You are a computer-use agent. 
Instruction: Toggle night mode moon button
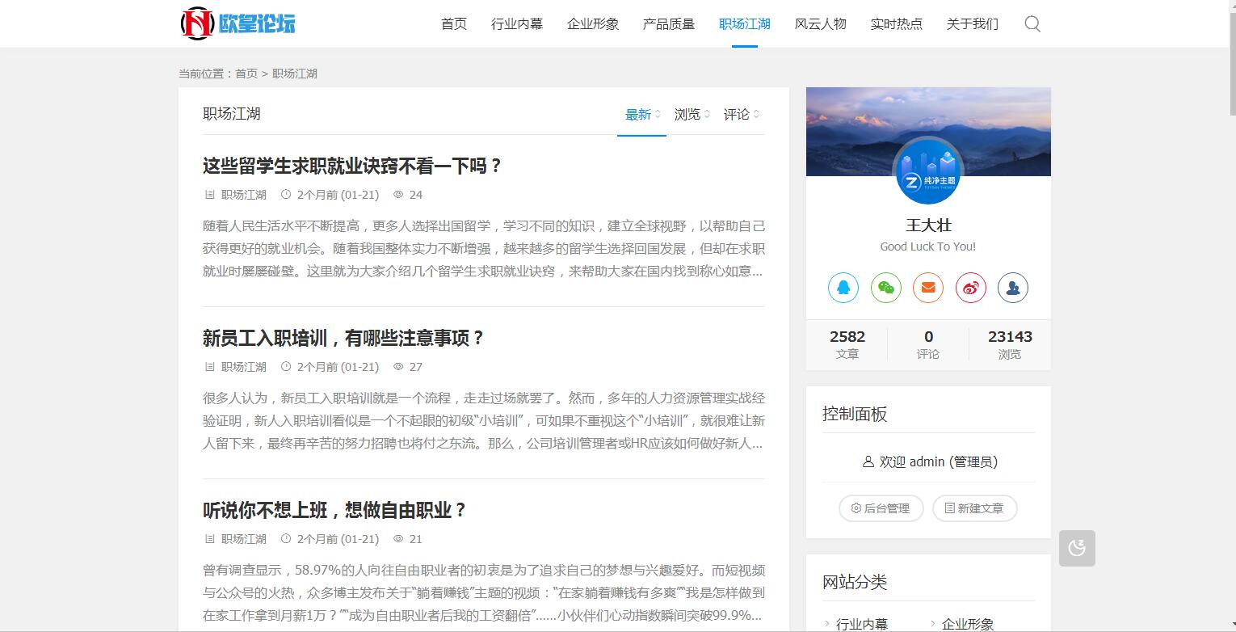[1077, 548]
